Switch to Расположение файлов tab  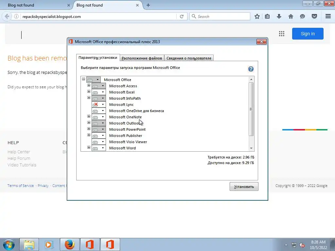(142, 58)
